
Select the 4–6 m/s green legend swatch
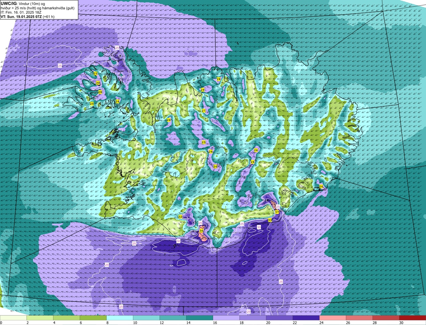coord(67,318)
